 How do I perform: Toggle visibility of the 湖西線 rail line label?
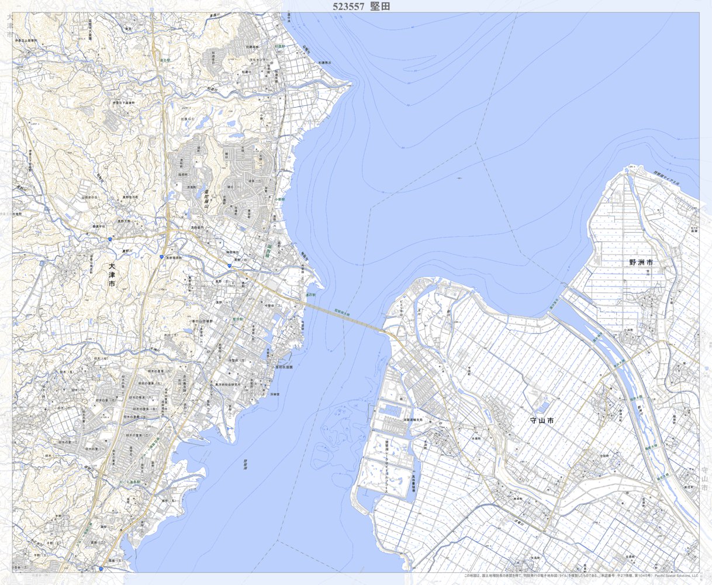click(268, 251)
